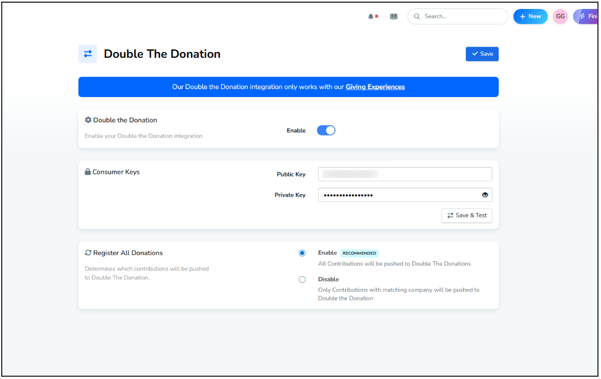The image size is (601, 379).
Task: Open the notifications bell icon
Action: tap(371, 16)
